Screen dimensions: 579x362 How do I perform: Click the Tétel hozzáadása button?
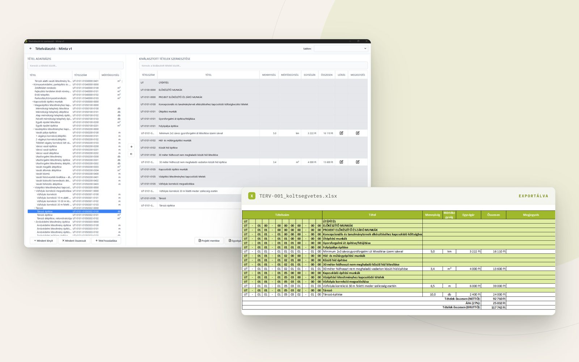pyautogui.click(x=106, y=241)
